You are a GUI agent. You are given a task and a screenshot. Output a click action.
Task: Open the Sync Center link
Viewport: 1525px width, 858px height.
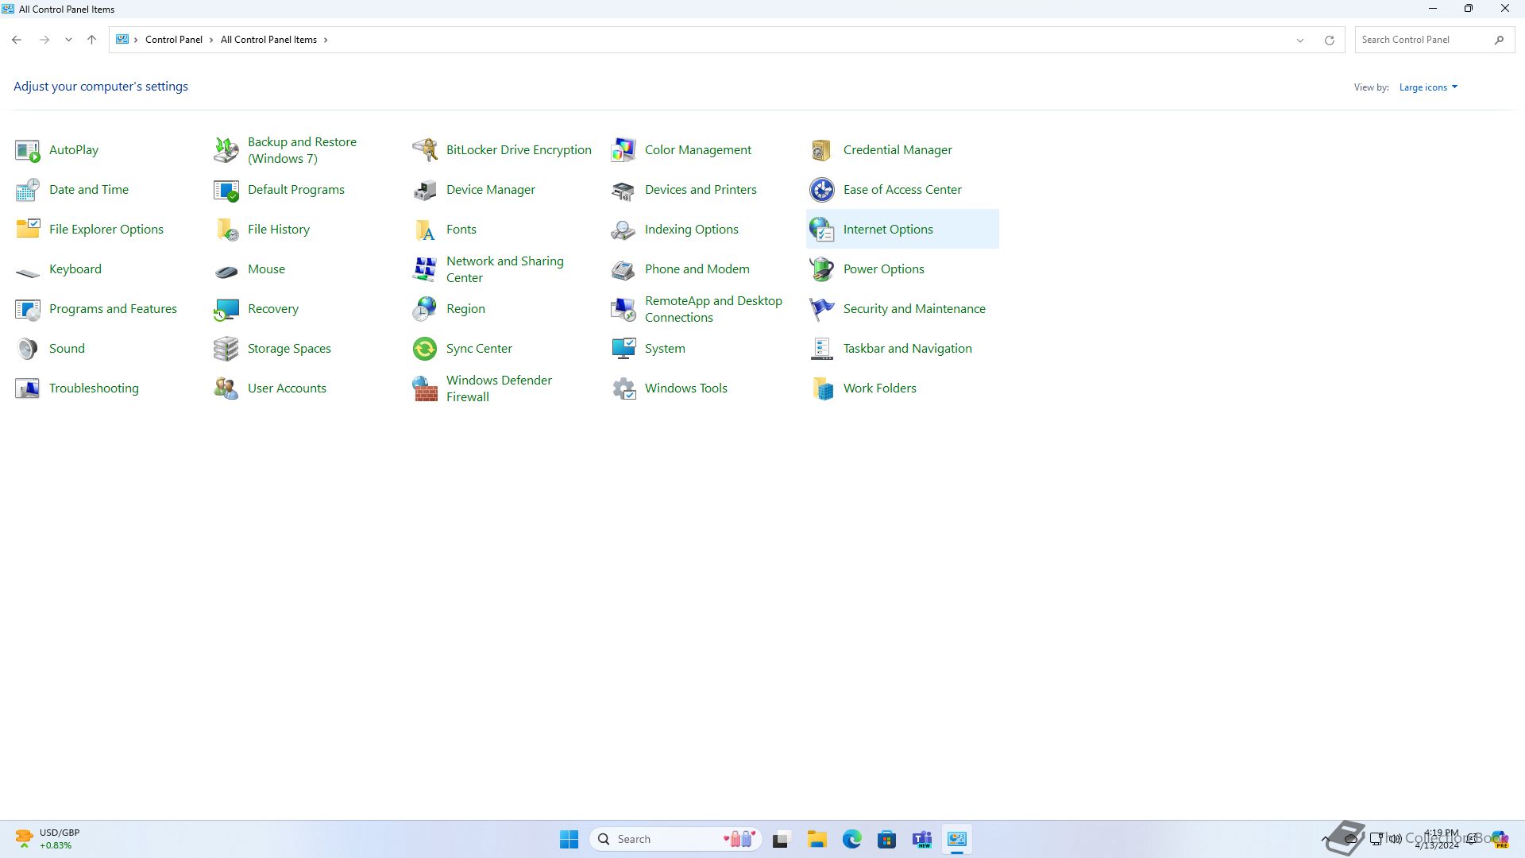pyautogui.click(x=479, y=349)
